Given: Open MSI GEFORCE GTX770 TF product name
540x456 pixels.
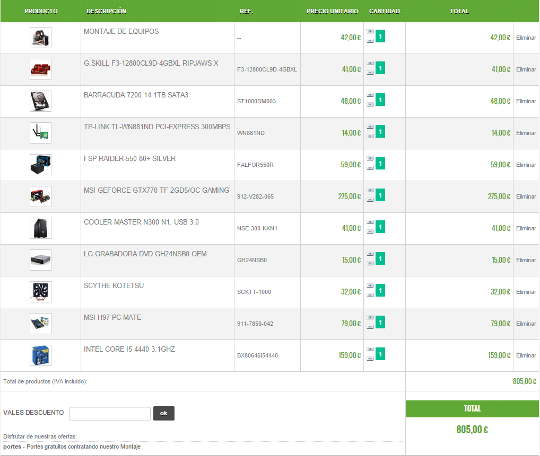Looking at the screenshot, I should coord(156,191).
